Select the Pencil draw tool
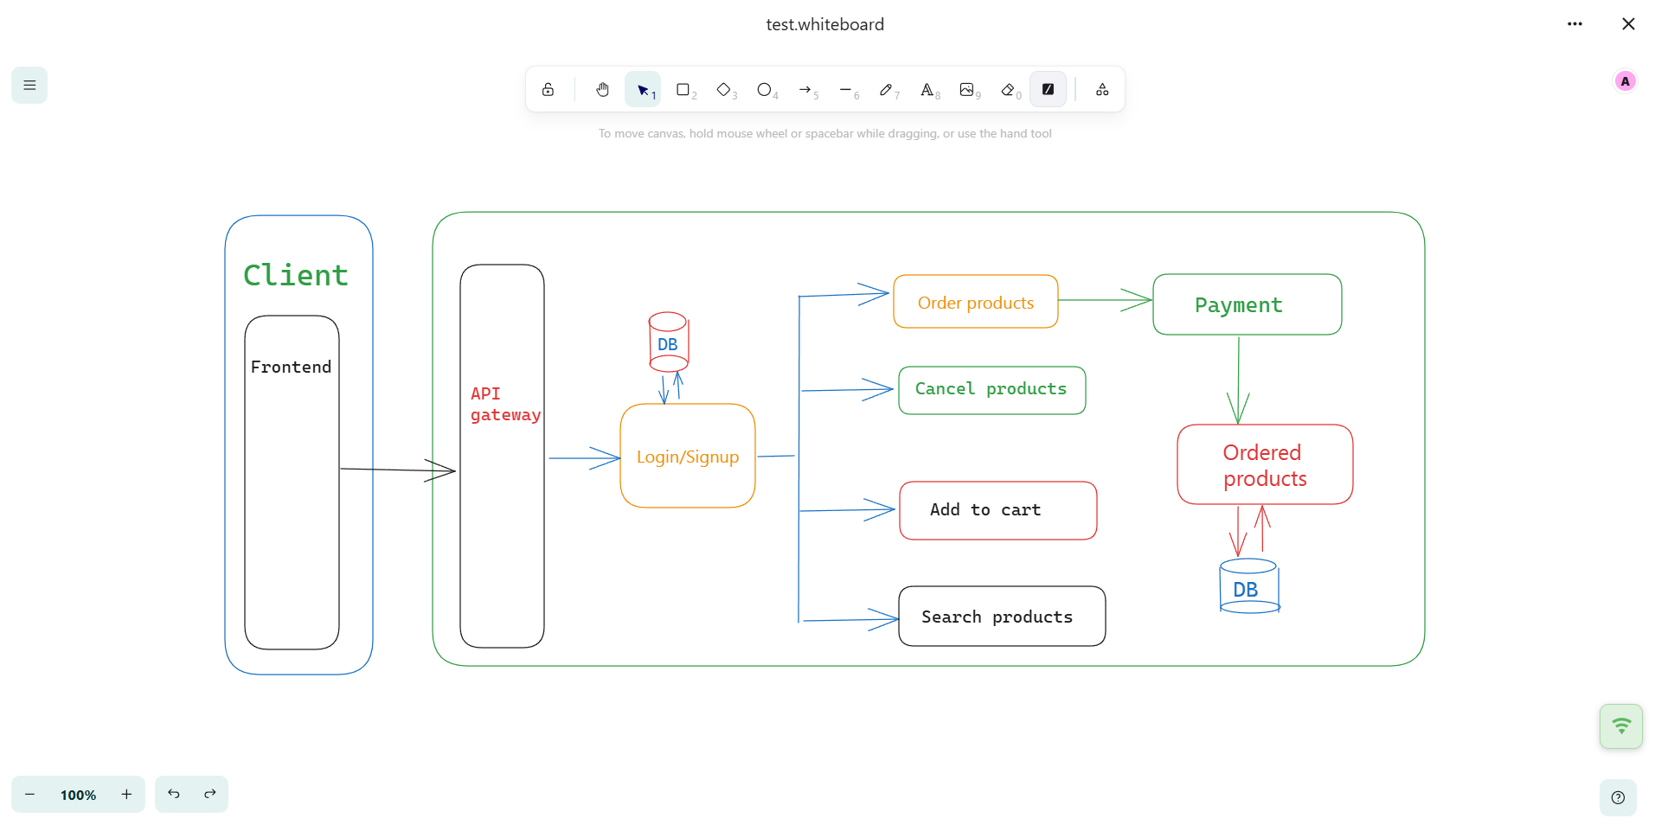Screen dimensions: 1655x831 click(x=886, y=89)
